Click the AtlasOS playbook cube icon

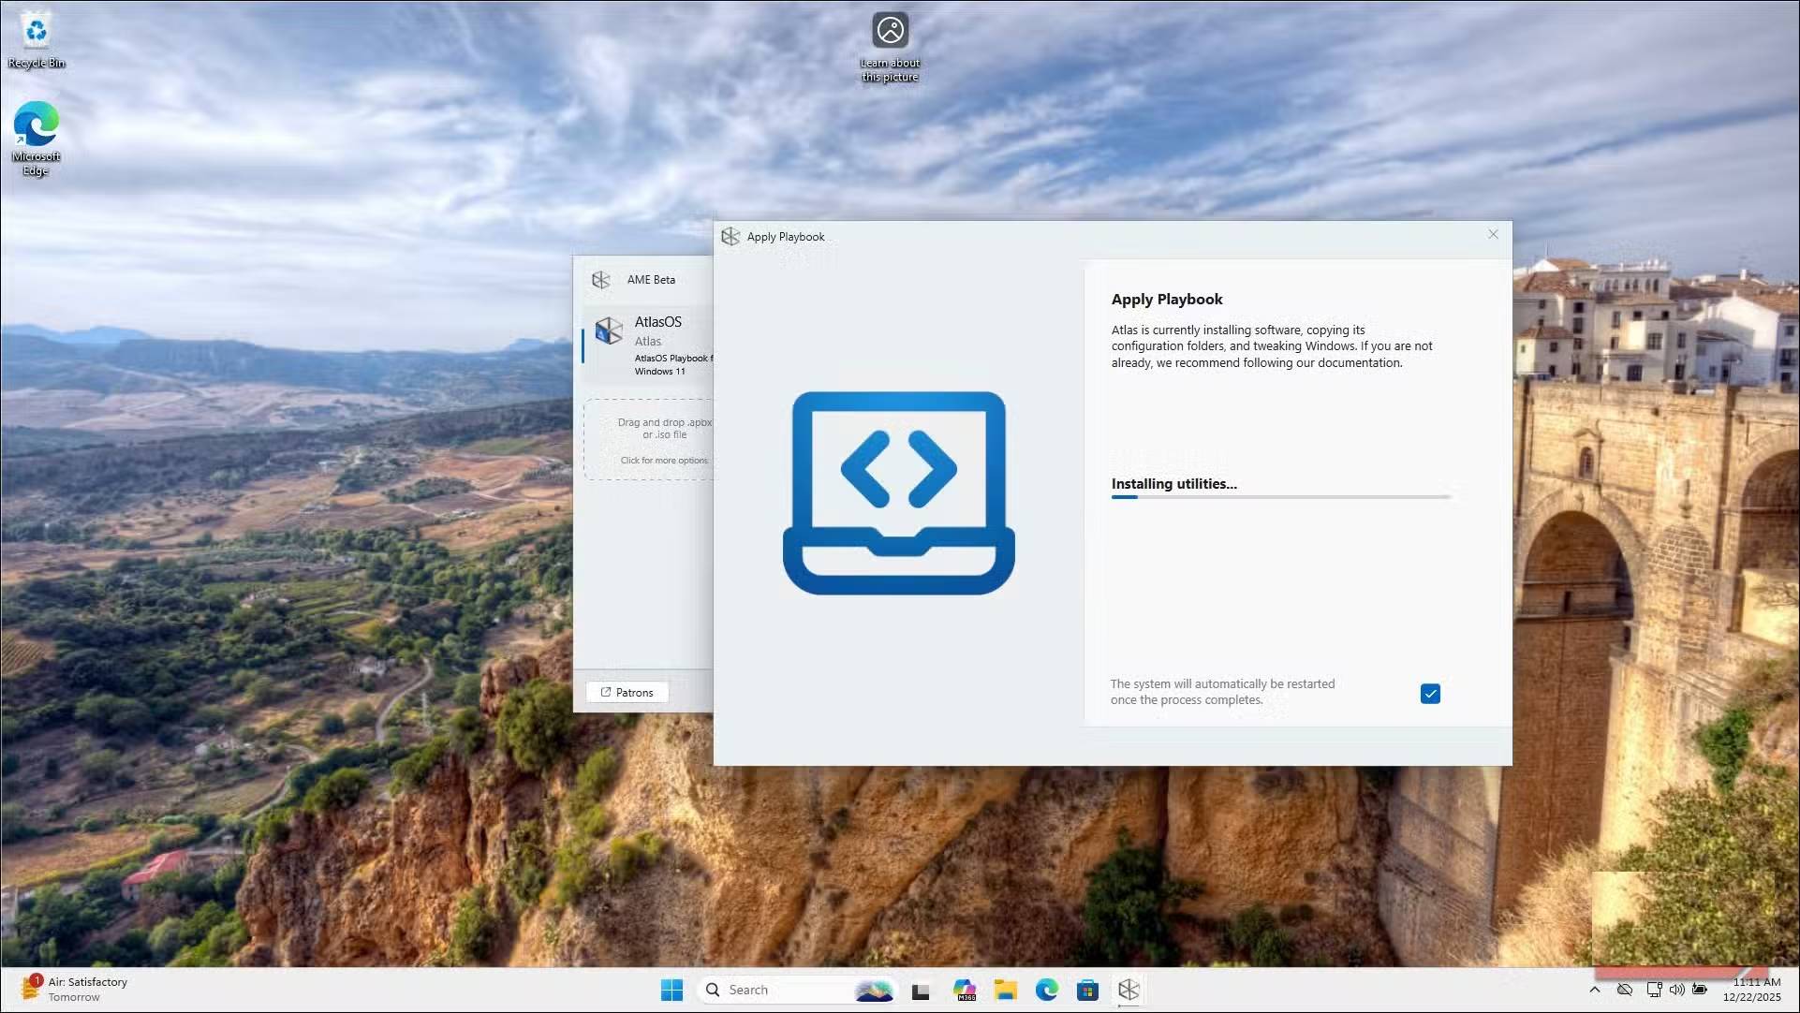(x=609, y=330)
